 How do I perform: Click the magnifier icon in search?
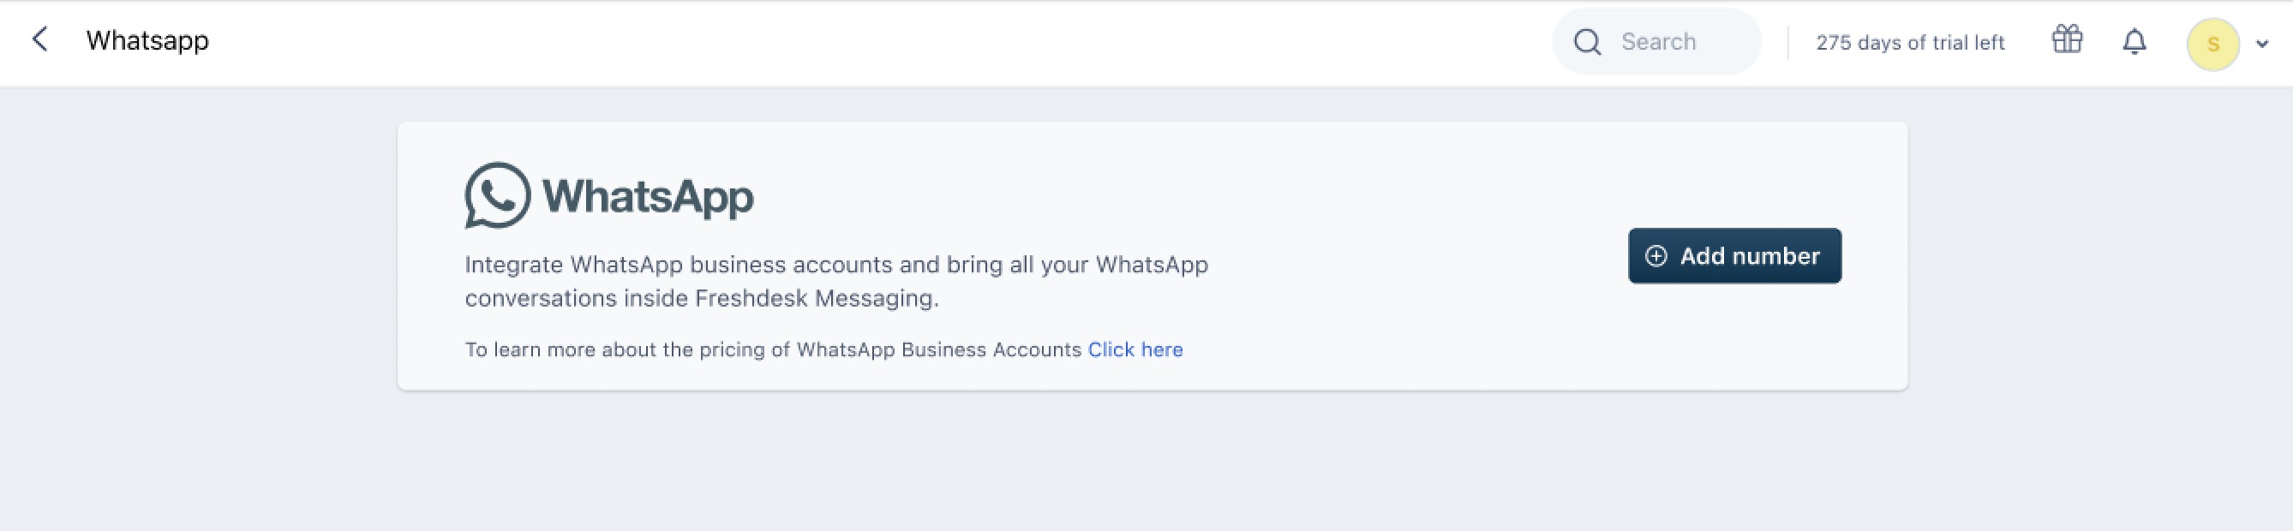(1587, 42)
